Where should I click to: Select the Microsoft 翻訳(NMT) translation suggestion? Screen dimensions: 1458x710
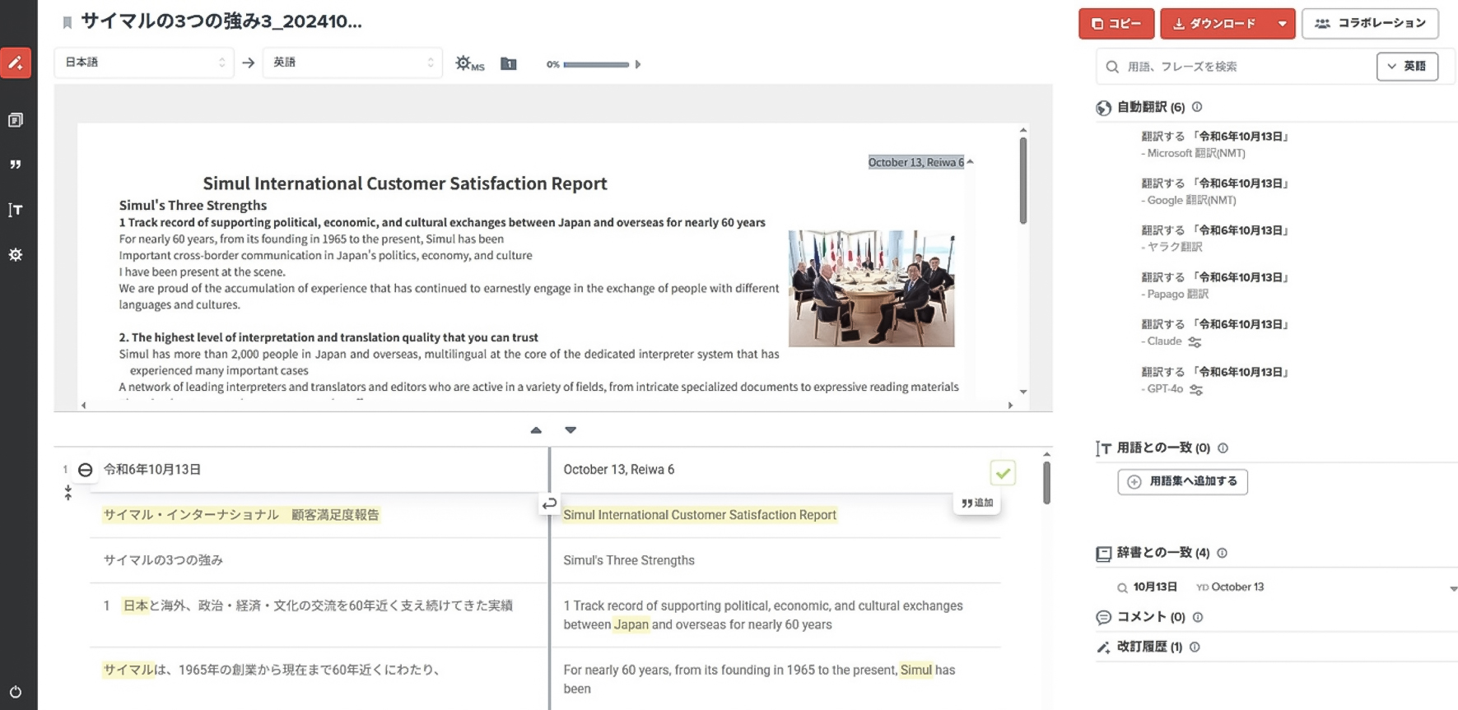coord(1214,145)
